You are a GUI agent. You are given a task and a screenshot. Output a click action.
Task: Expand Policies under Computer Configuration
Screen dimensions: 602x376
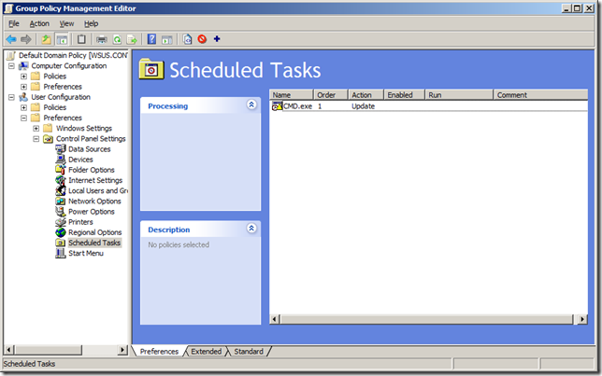click(23, 77)
